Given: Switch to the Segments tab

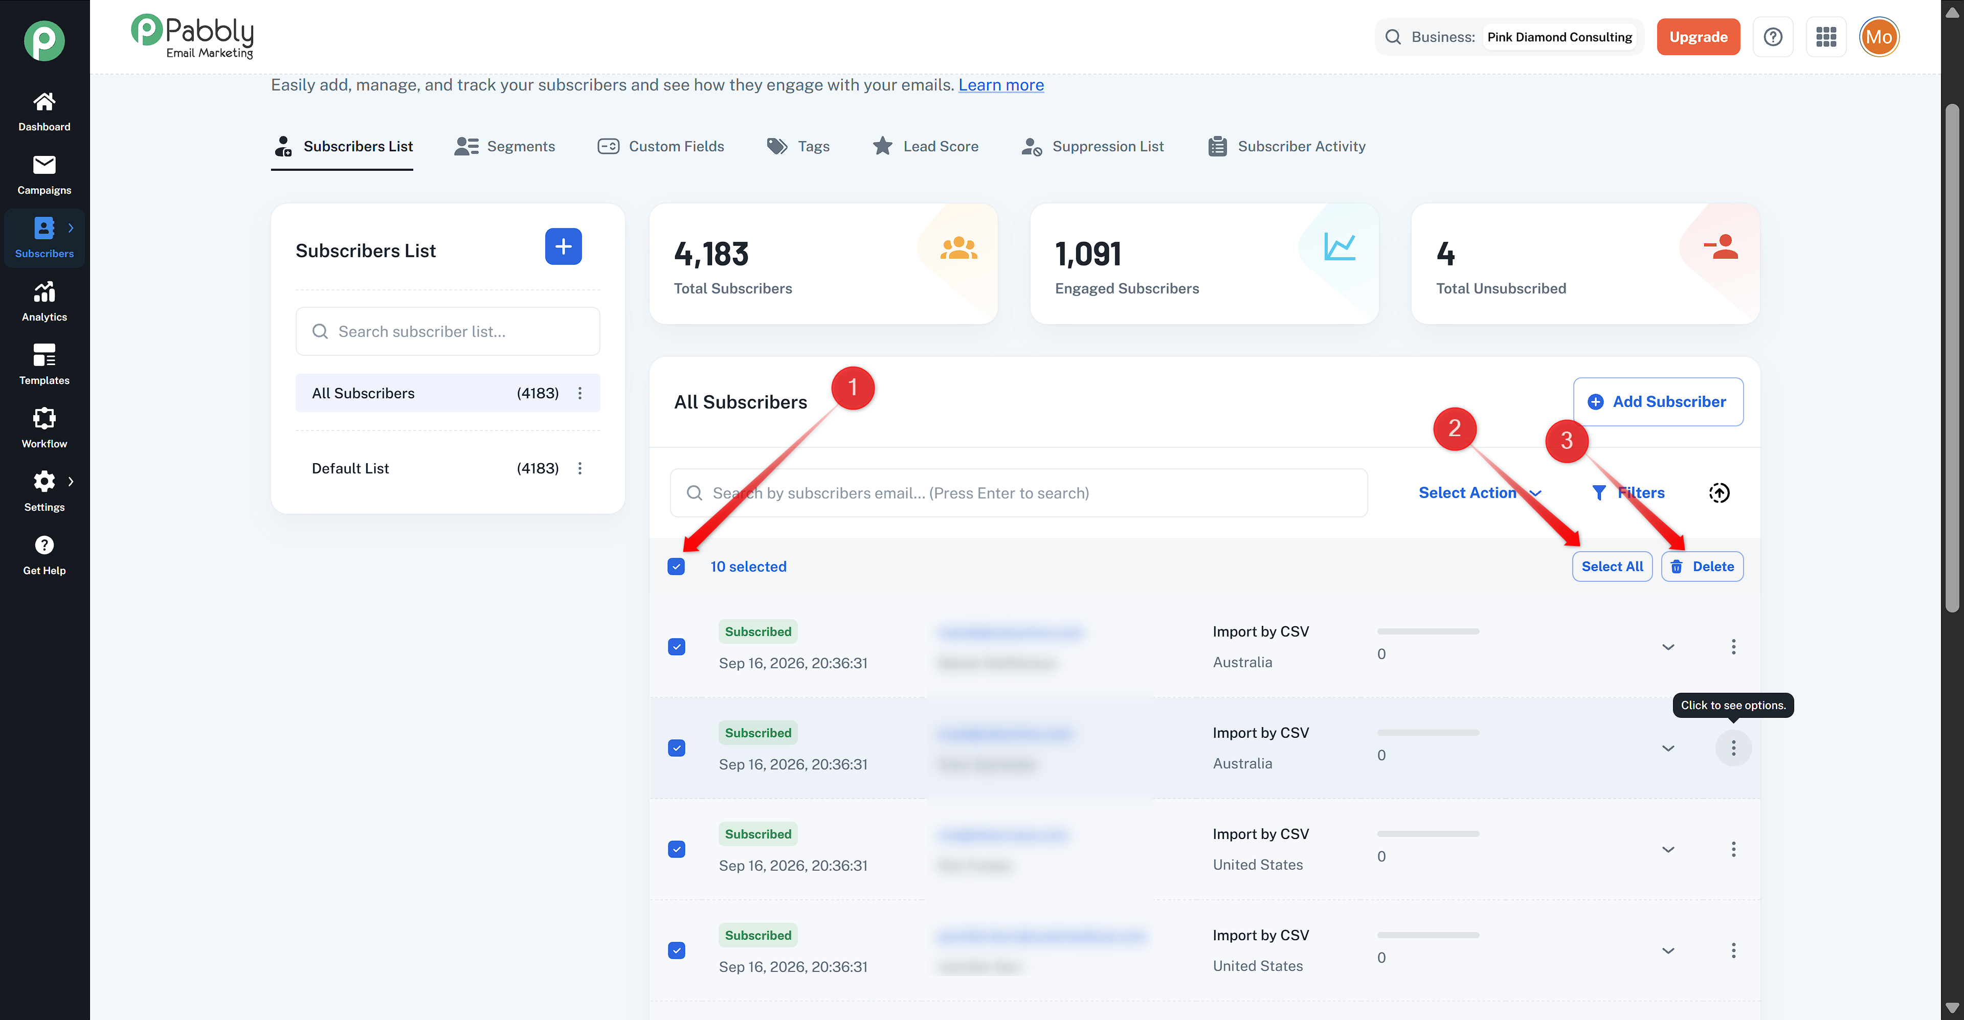Looking at the screenshot, I should [505, 146].
